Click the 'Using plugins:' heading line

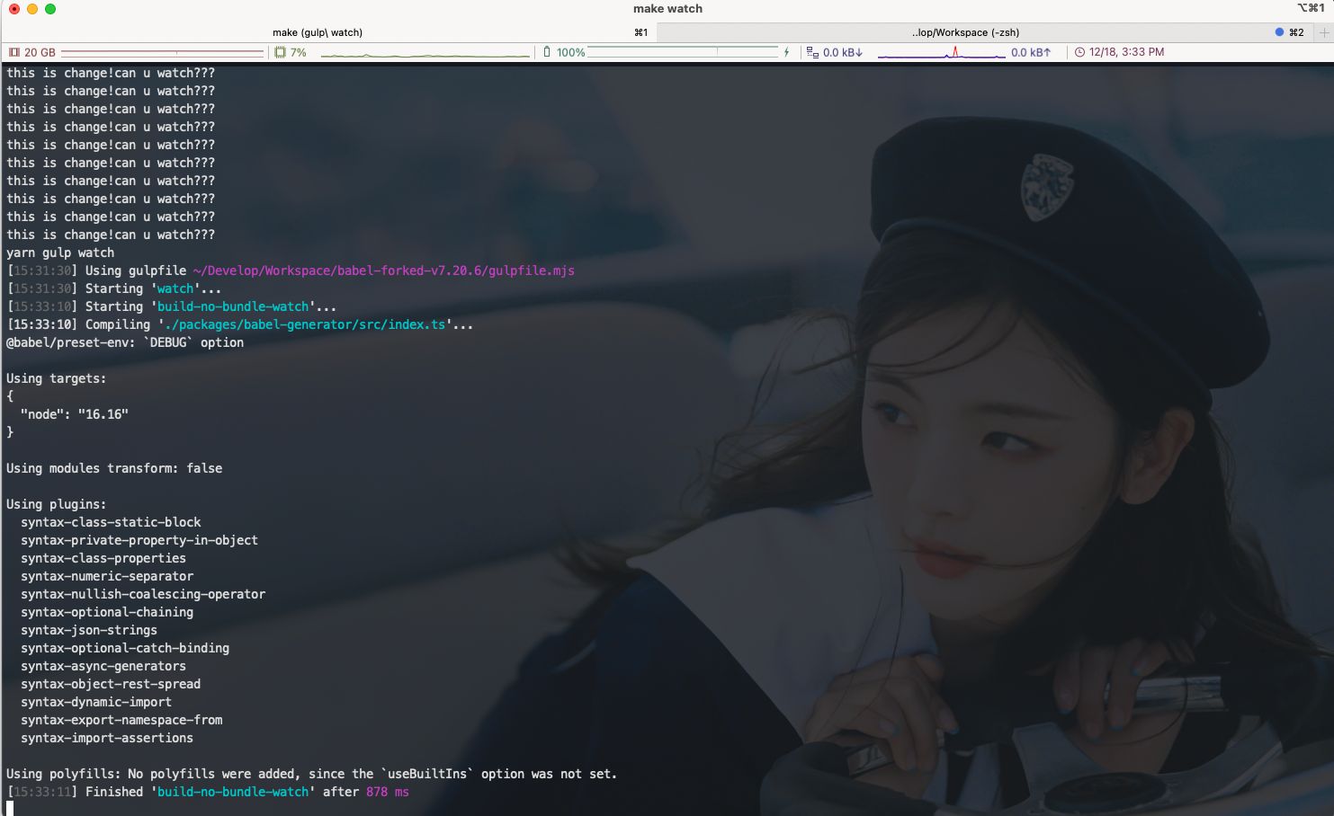[x=57, y=504]
